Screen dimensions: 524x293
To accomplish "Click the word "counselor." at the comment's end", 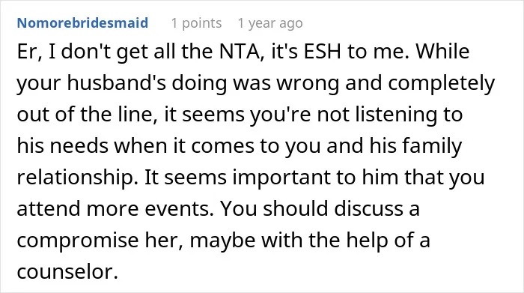I will [67, 272].
